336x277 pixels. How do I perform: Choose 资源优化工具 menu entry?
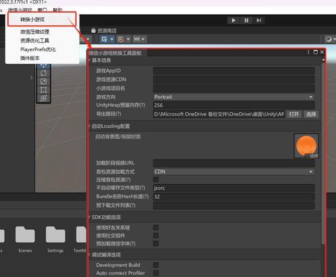[x=35, y=40]
